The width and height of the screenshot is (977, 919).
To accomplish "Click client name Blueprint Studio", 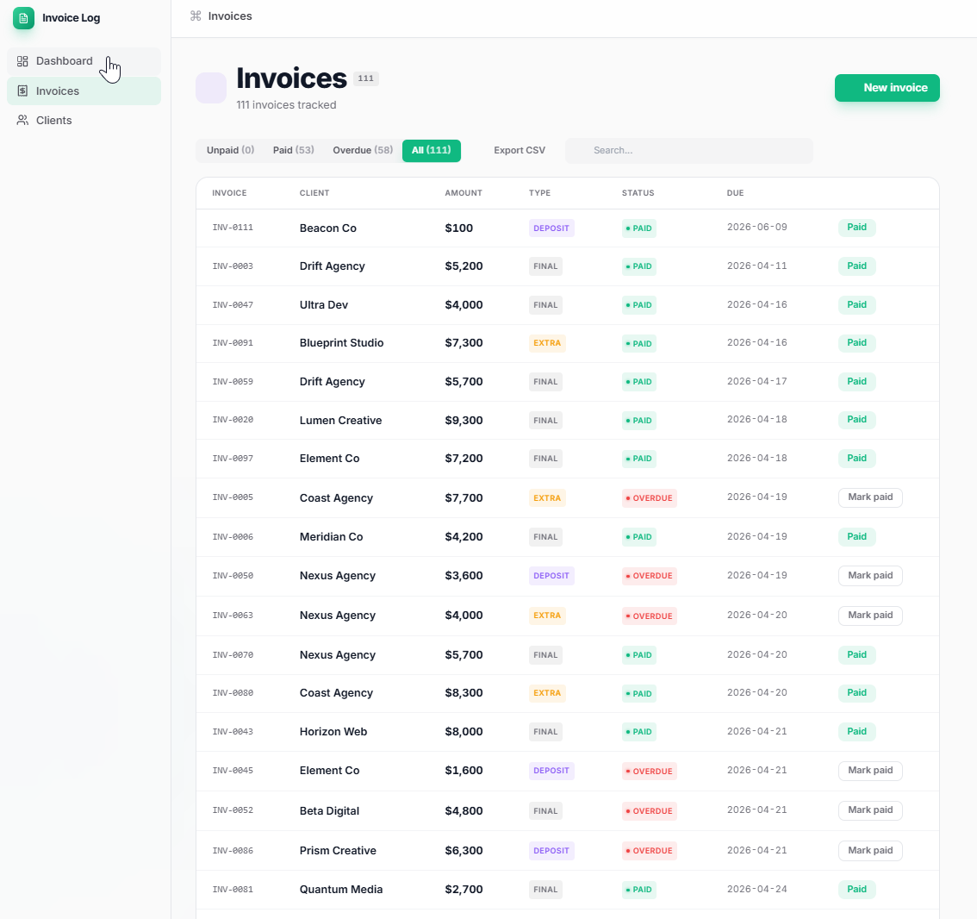I will (341, 343).
